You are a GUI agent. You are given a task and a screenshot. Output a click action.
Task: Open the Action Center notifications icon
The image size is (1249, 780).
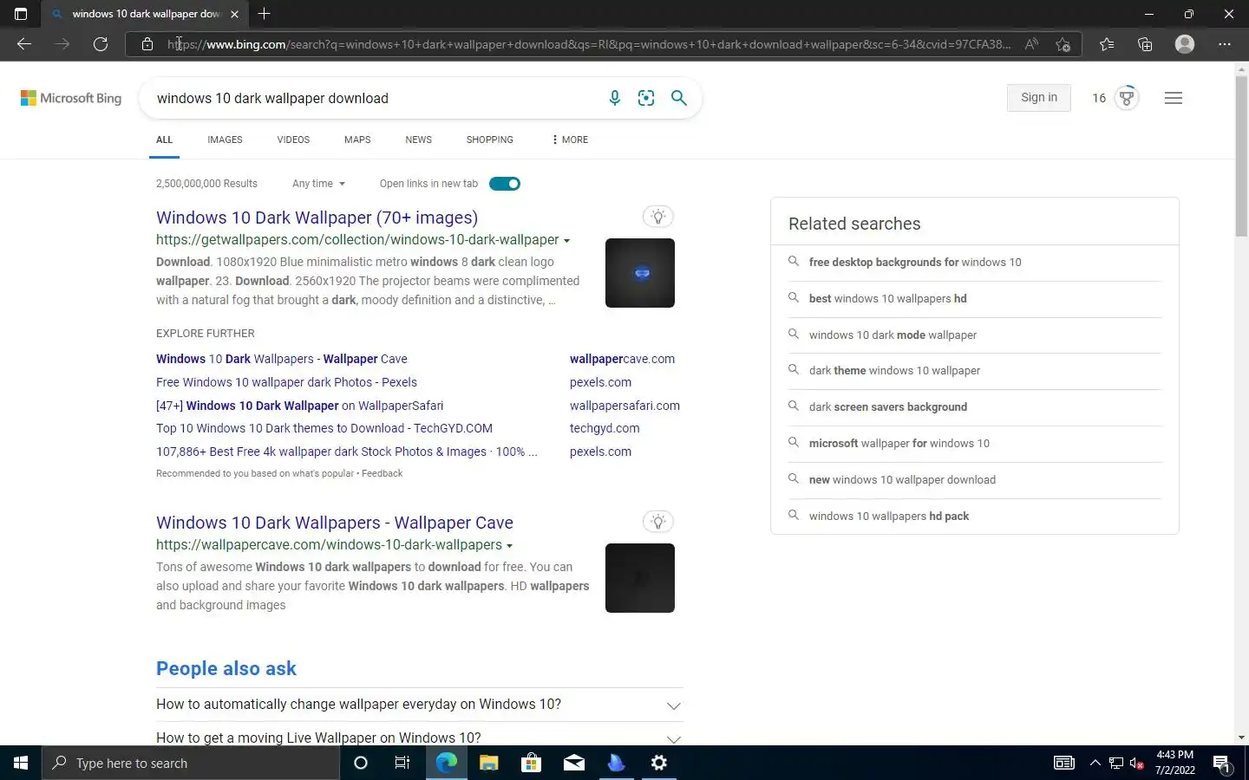pyautogui.click(x=1222, y=764)
